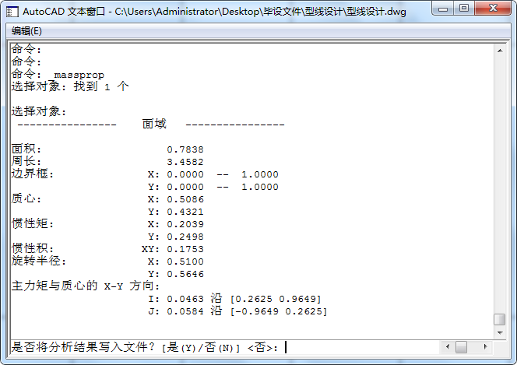Click the principal moment I value 0.0463

pyautogui.click(x=185, y=299)
